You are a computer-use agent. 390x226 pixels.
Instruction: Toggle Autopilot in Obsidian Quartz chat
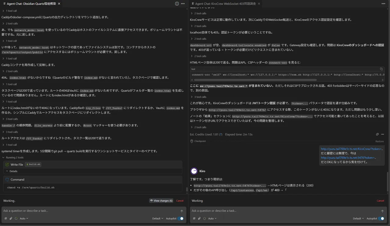point(180,218)
